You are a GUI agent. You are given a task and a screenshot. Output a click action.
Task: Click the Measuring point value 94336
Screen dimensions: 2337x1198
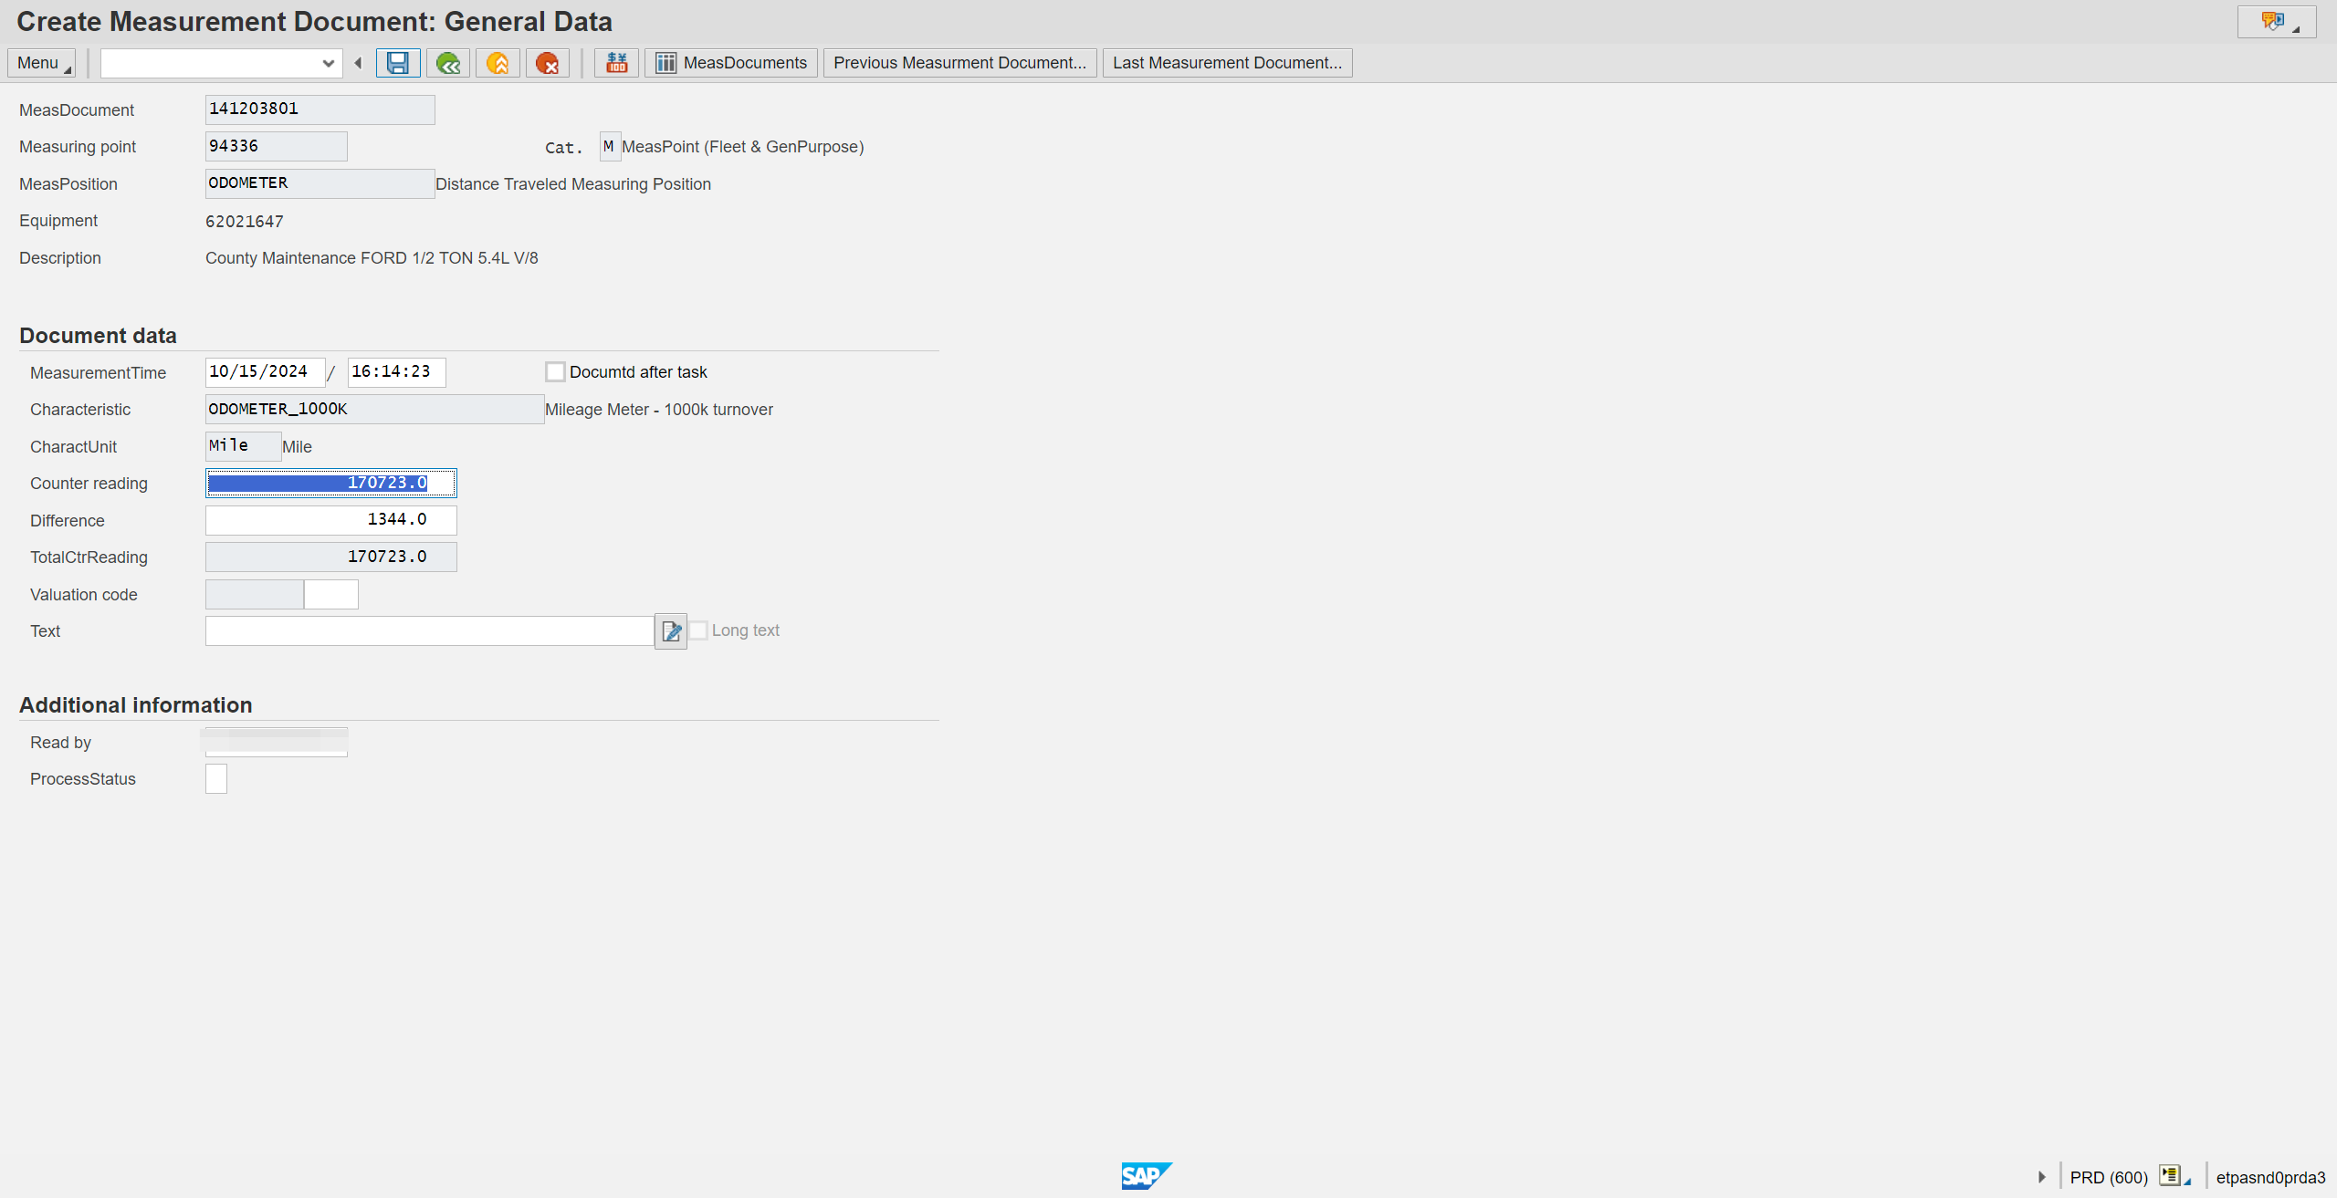coord(277,147)
